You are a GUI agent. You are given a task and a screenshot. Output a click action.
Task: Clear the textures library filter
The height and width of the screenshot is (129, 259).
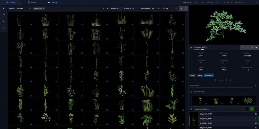click(30, 8)
